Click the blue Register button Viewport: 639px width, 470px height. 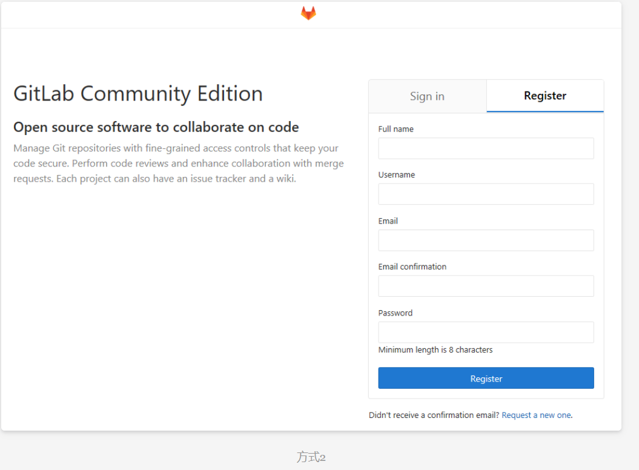point(485,378)
